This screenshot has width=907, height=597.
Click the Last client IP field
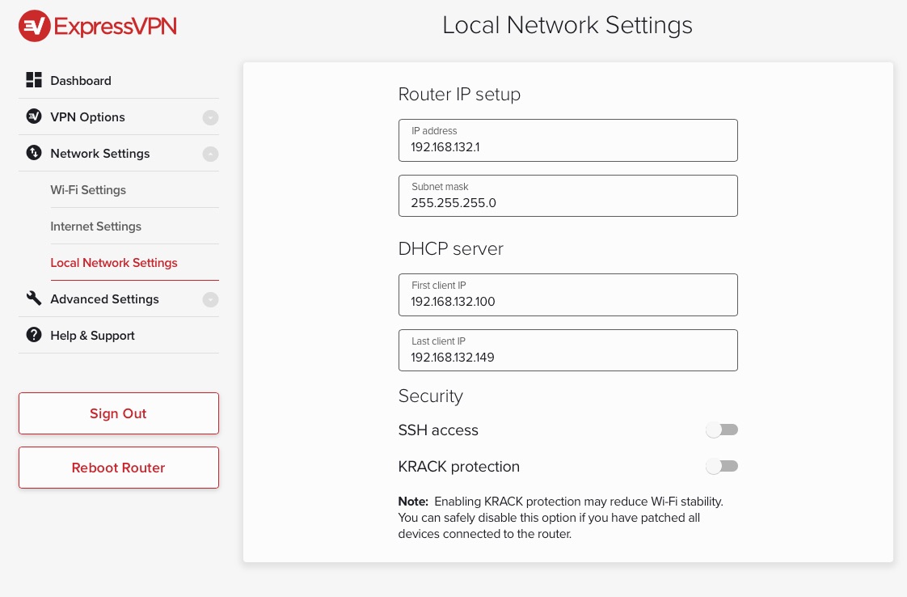click(x=567, y=350)
